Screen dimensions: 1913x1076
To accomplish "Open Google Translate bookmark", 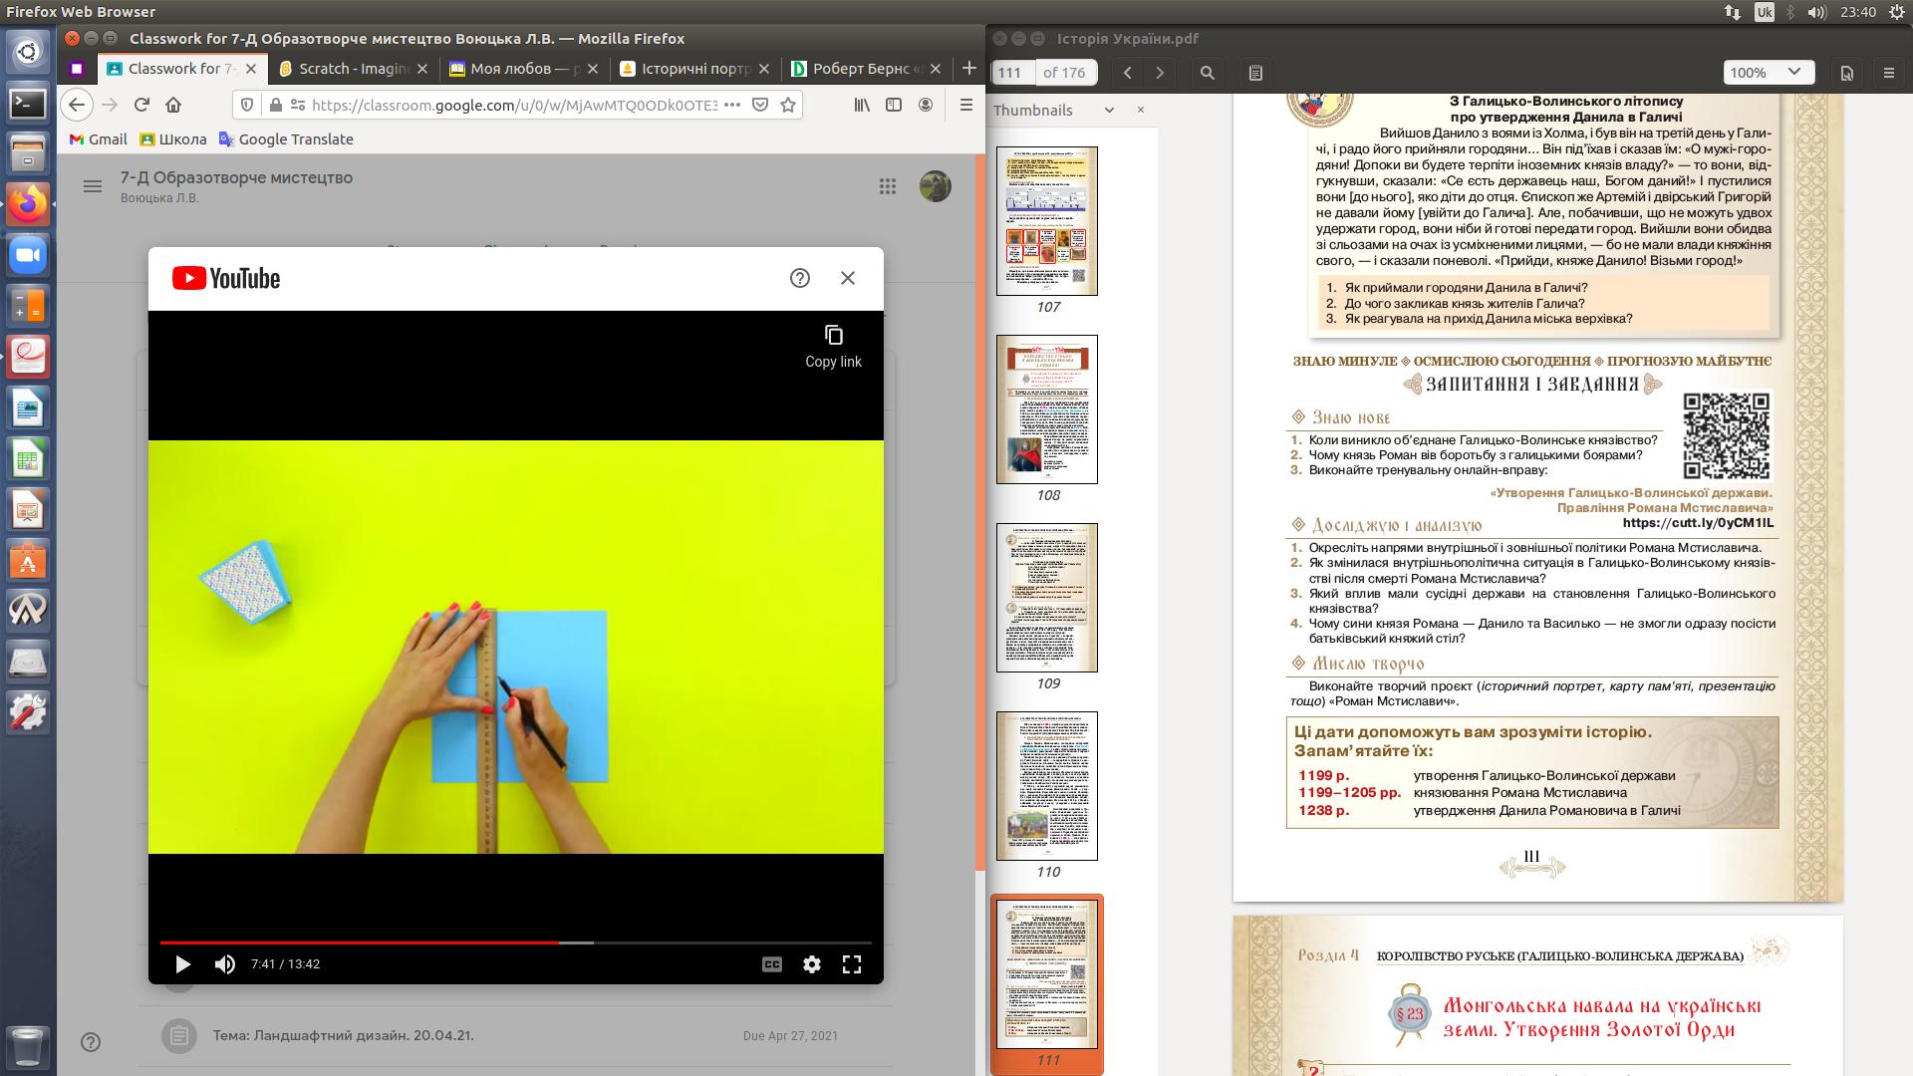I will point(286,139).
